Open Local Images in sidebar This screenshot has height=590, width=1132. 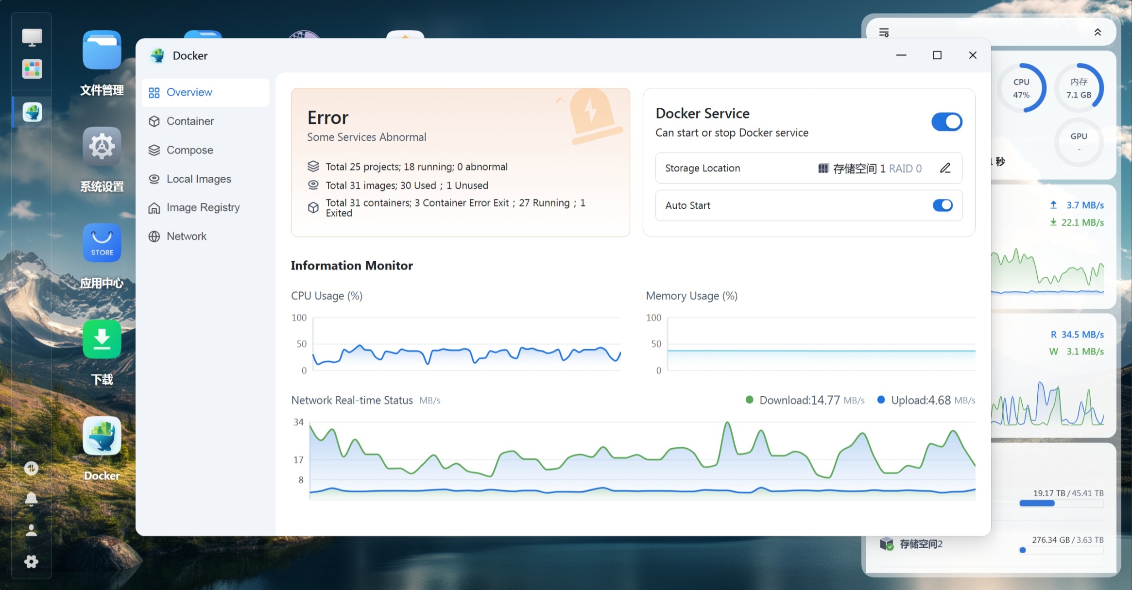198,179
